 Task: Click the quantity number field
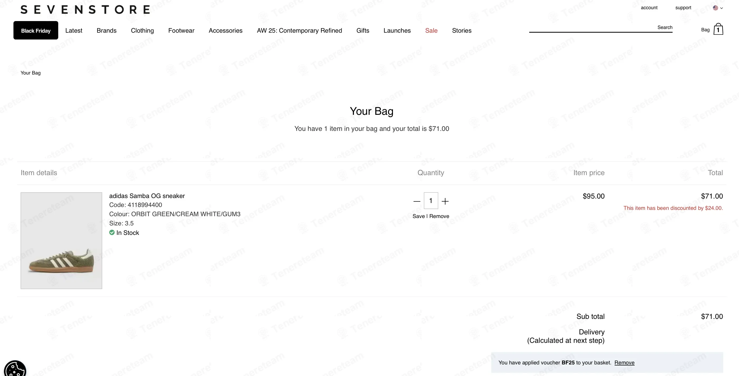click(431, 201)
